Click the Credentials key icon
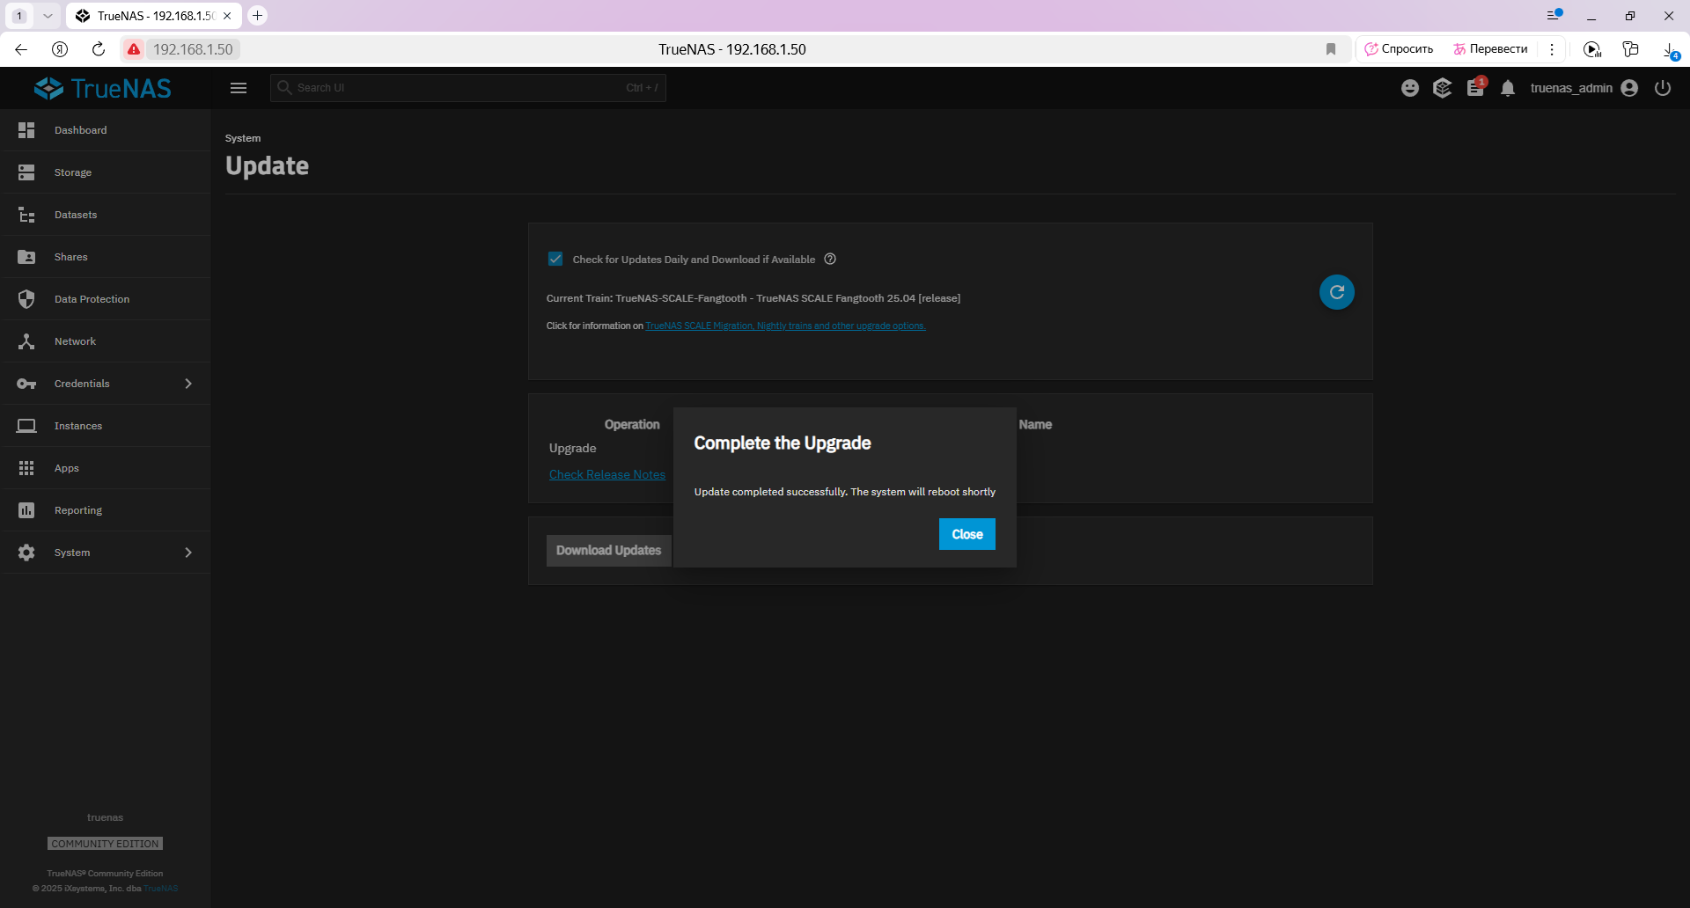This screenshot has height=908, width=1690. pos(26,384)
